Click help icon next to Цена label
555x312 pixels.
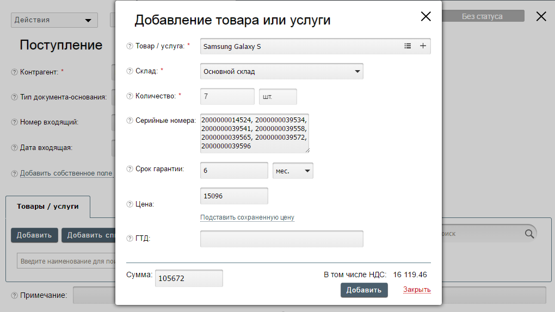(129, 204)
